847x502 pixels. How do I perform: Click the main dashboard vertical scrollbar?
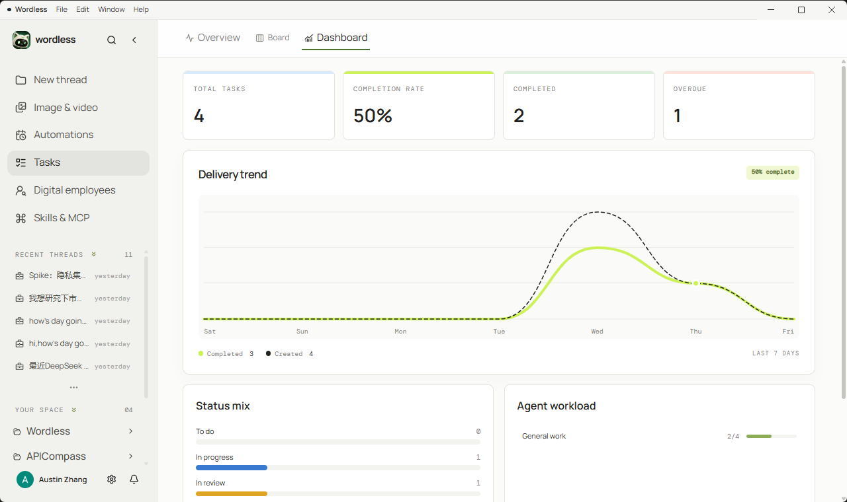tap(844, 231)
